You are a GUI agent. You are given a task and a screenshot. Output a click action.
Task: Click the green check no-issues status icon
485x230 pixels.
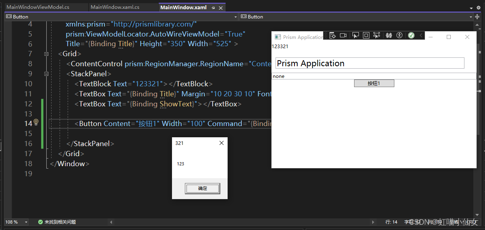click(40, 222)
